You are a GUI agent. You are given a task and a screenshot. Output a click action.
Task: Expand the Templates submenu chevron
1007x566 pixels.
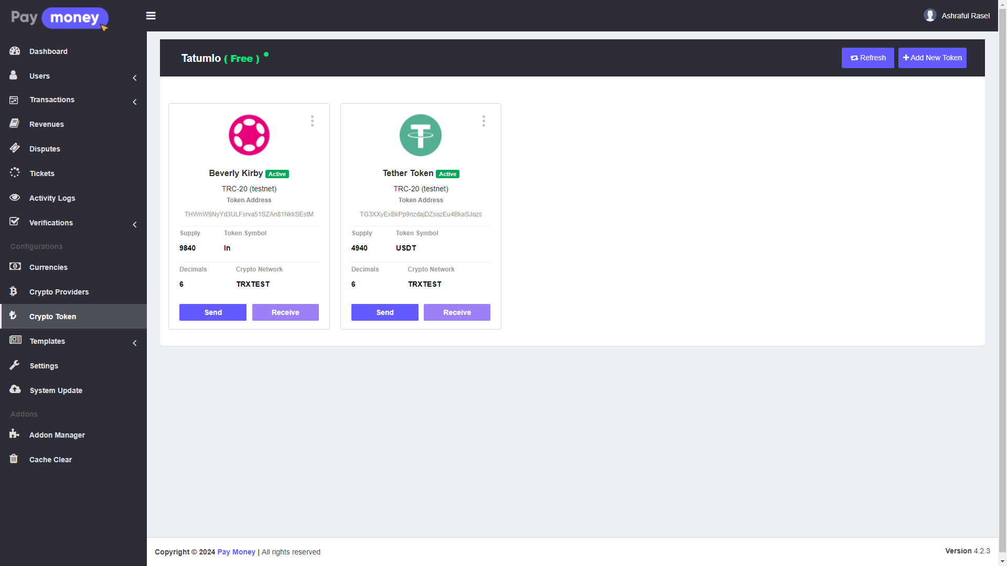pos(135,343)
